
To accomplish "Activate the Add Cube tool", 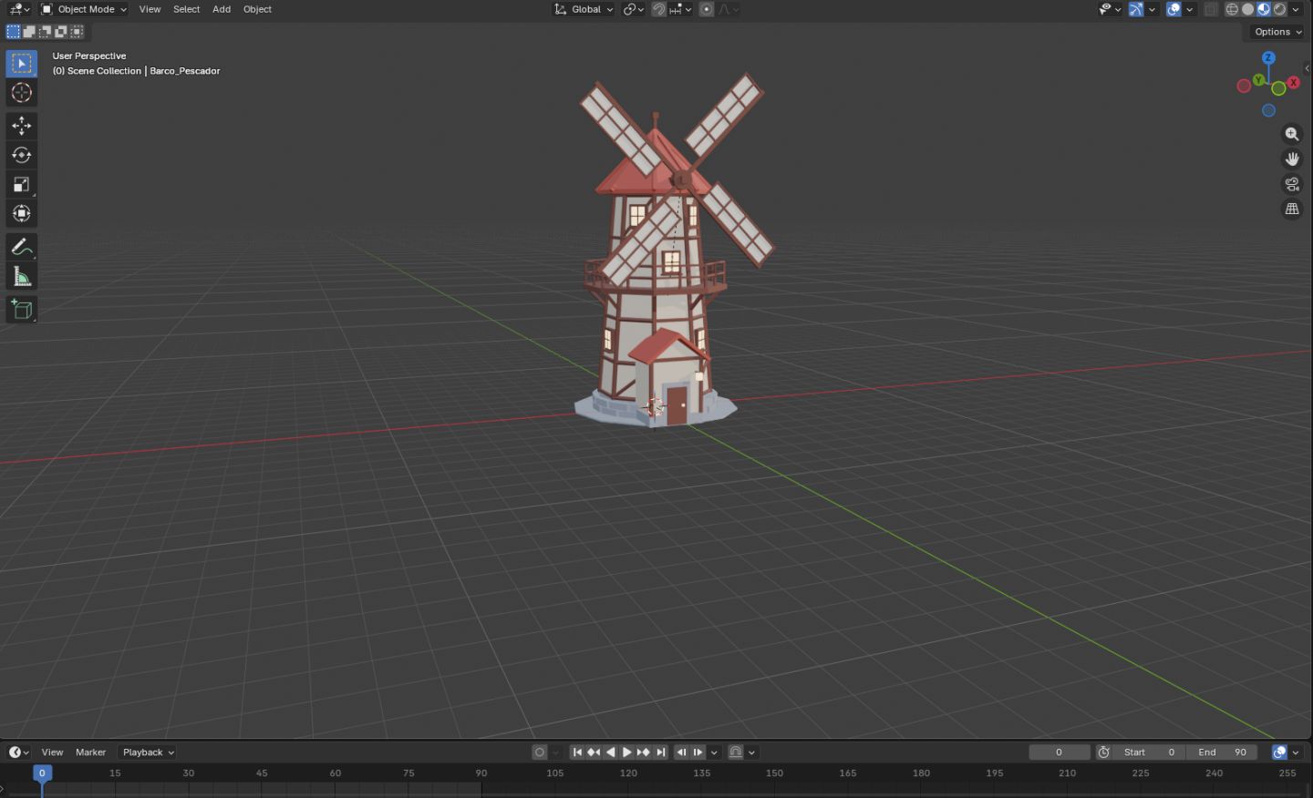I will [x=22, y=310].
